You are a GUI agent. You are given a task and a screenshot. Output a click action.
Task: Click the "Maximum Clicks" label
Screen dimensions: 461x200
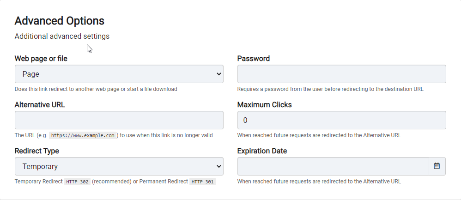click(x=265, y=105)
